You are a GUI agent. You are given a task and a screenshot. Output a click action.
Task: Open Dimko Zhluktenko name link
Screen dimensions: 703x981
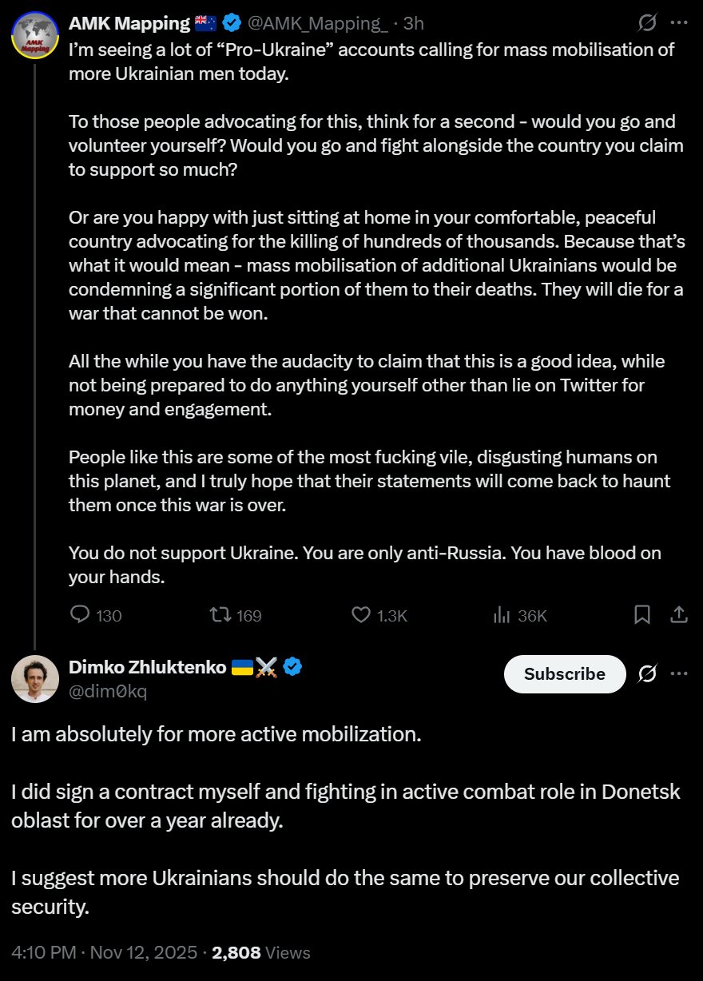(148, 667)
